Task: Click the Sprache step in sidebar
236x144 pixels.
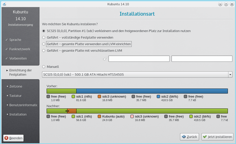Action: point(15,40)
